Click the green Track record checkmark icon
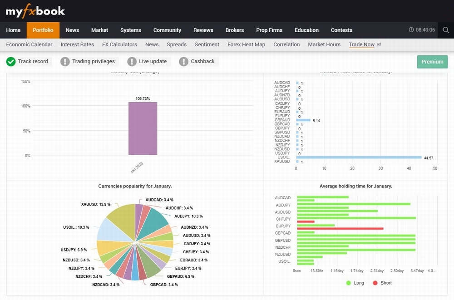This screenshot has width=454, height=300. [11, 61]
